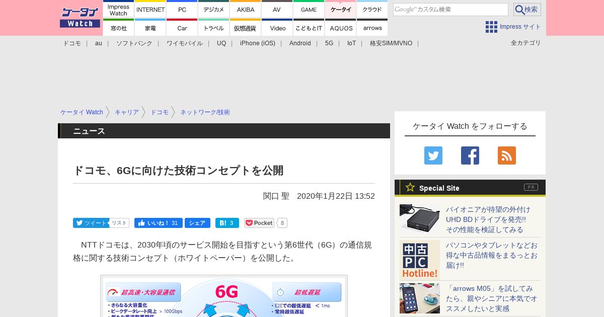
Task: Open the 仮想通貨 Watch tab
Action: click(x=245, y=28)
